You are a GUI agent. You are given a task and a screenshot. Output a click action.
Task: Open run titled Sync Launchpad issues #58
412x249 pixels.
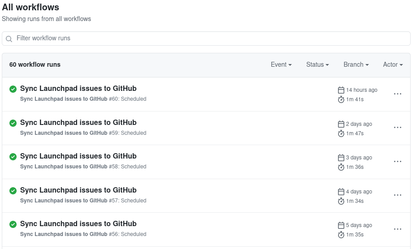coord(78,156)
